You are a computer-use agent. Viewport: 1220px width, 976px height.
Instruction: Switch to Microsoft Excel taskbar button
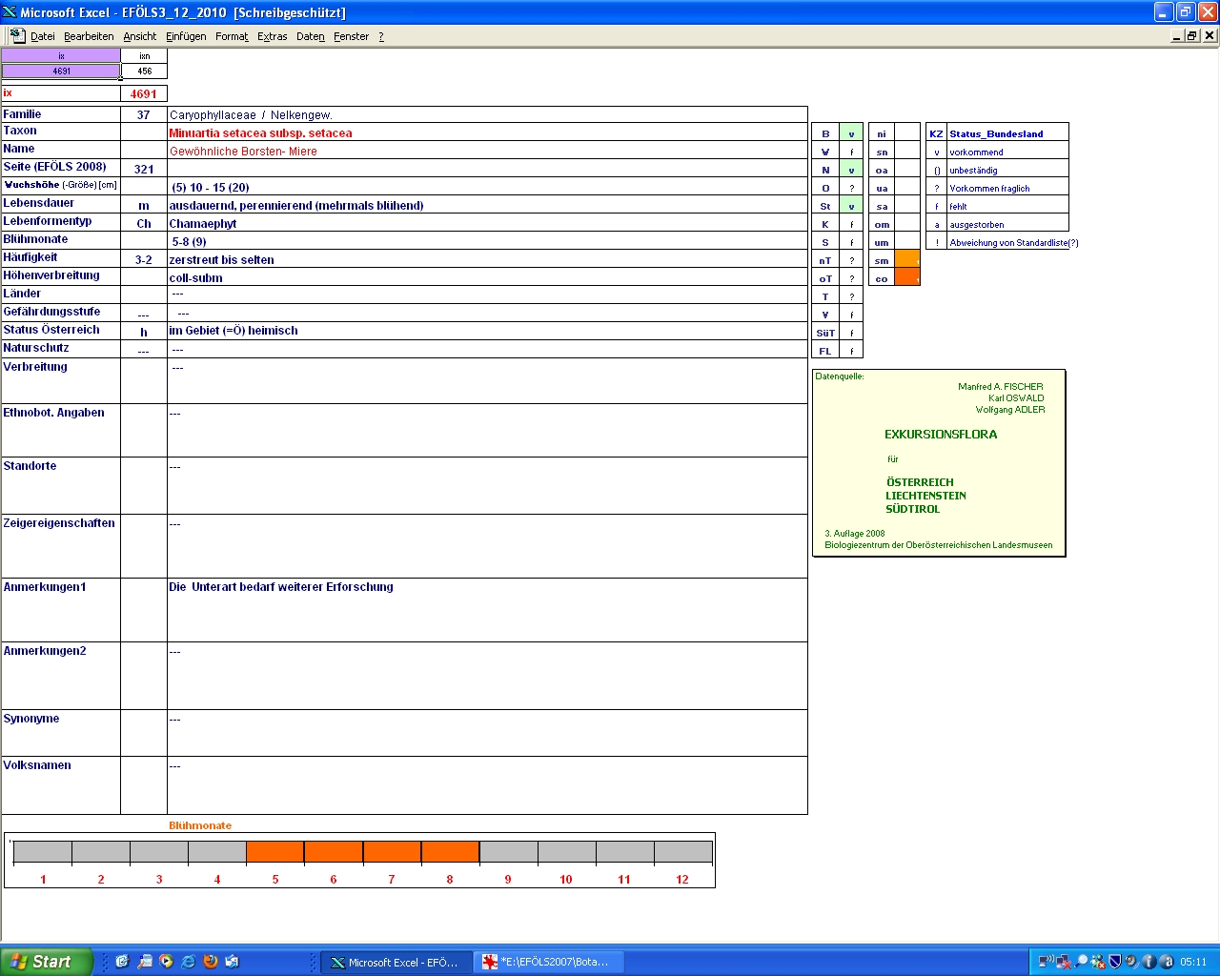click(x=395, y=962)
